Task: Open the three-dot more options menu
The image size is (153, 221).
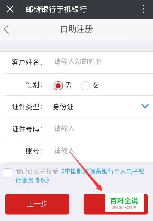Action: click(x=143, y=9)
